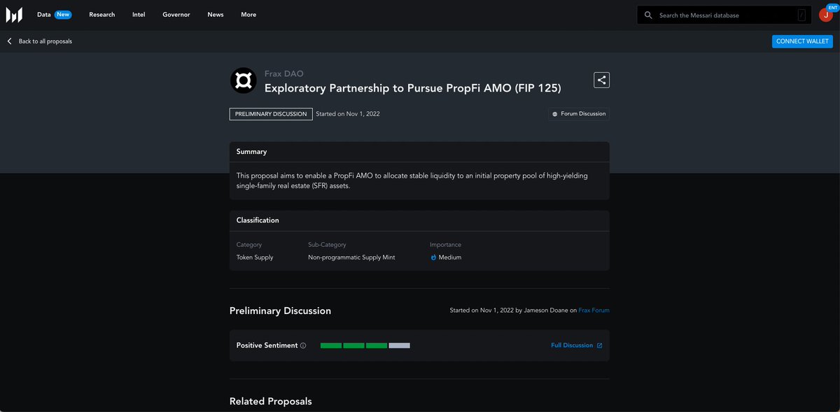The height and width of the screenshot is (412, 840).
Task: Select the Token Supply category text
Action: 255,257
